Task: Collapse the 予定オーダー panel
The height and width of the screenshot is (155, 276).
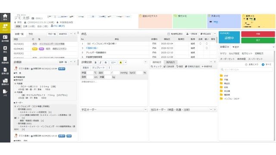Action: [145, 110]
